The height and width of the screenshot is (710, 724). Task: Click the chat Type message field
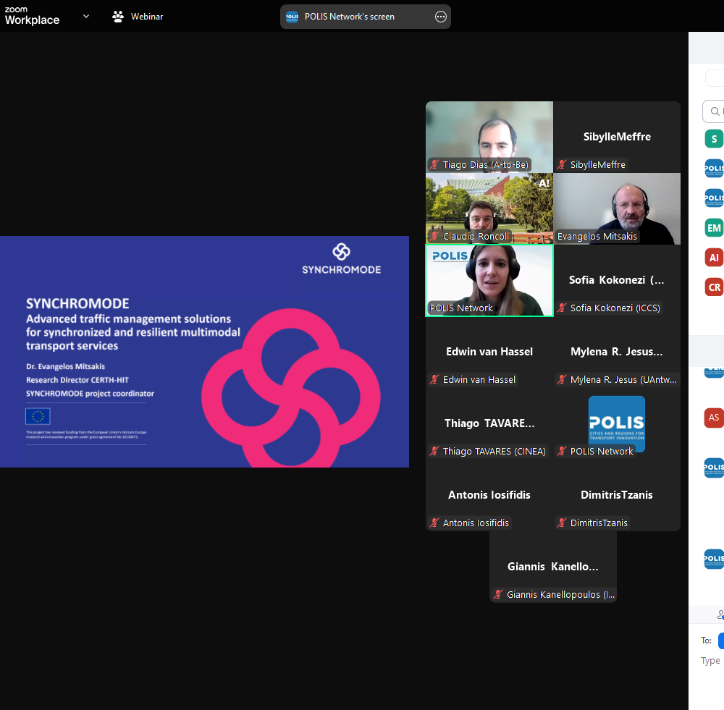coord(712,661)
